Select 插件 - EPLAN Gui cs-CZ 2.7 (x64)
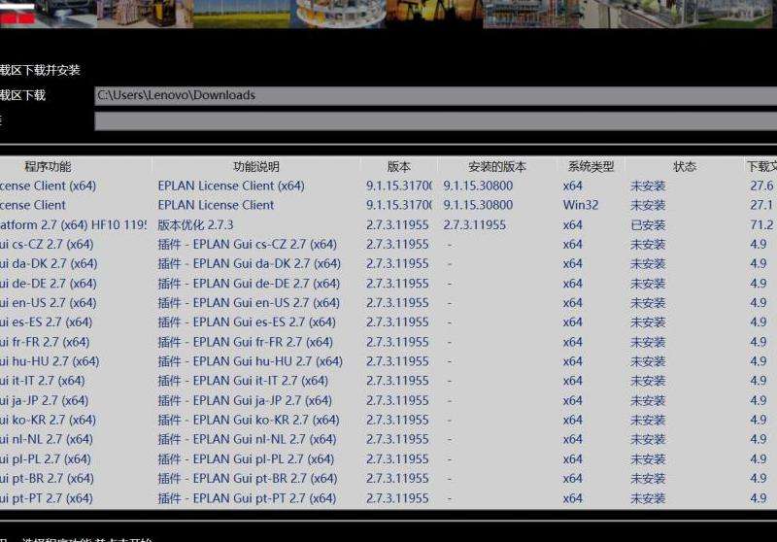 point(248,244)
